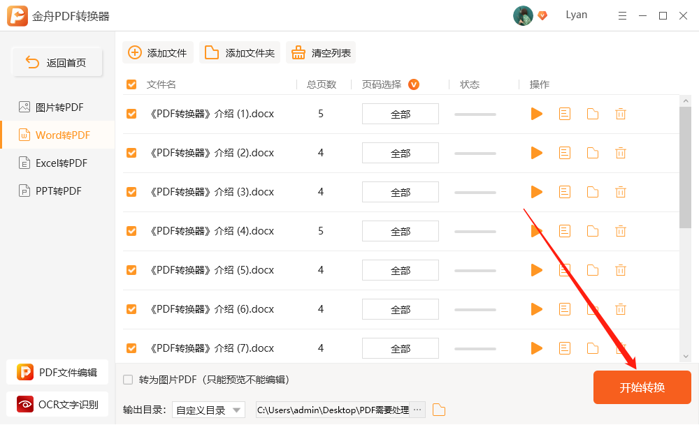Click the 开始转换 button
This screenshot has height=425, width=699.
tap(642, 387)
